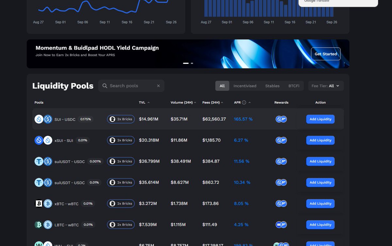Click the rewards icon in xBTC – wBTC row

pos(281,204)
